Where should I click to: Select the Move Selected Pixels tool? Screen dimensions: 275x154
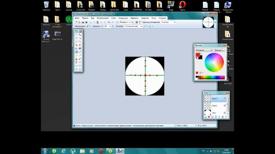tap(80, 35)
